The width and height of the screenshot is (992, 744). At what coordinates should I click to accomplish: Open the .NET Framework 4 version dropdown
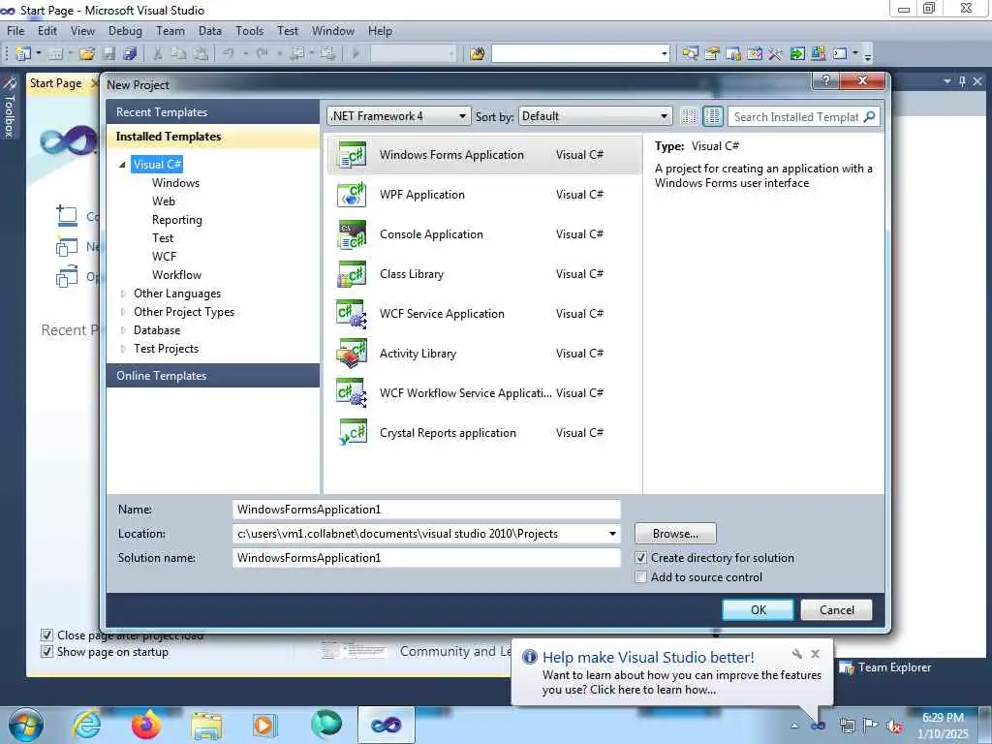[399, 116]
